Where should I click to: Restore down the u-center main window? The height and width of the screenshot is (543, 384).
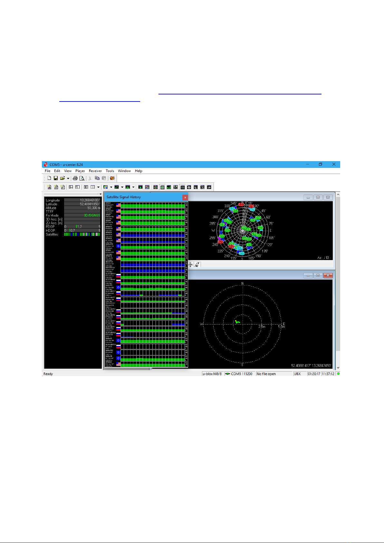[321, 164]
